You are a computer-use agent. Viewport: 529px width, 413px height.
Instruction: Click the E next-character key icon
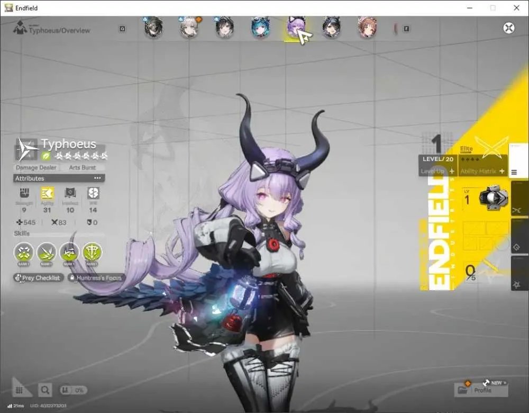[406, 29]
